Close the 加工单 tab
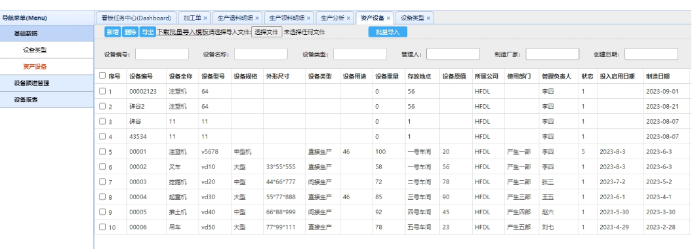692x249 pixels. click(x=205, y=18)
